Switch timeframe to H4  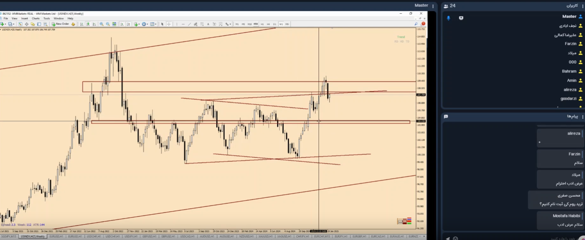point(268,24)
